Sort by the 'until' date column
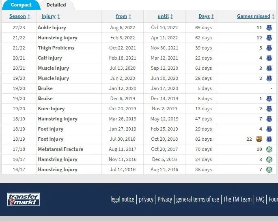This screenshot has height=221, width=278. coord(165,17)
